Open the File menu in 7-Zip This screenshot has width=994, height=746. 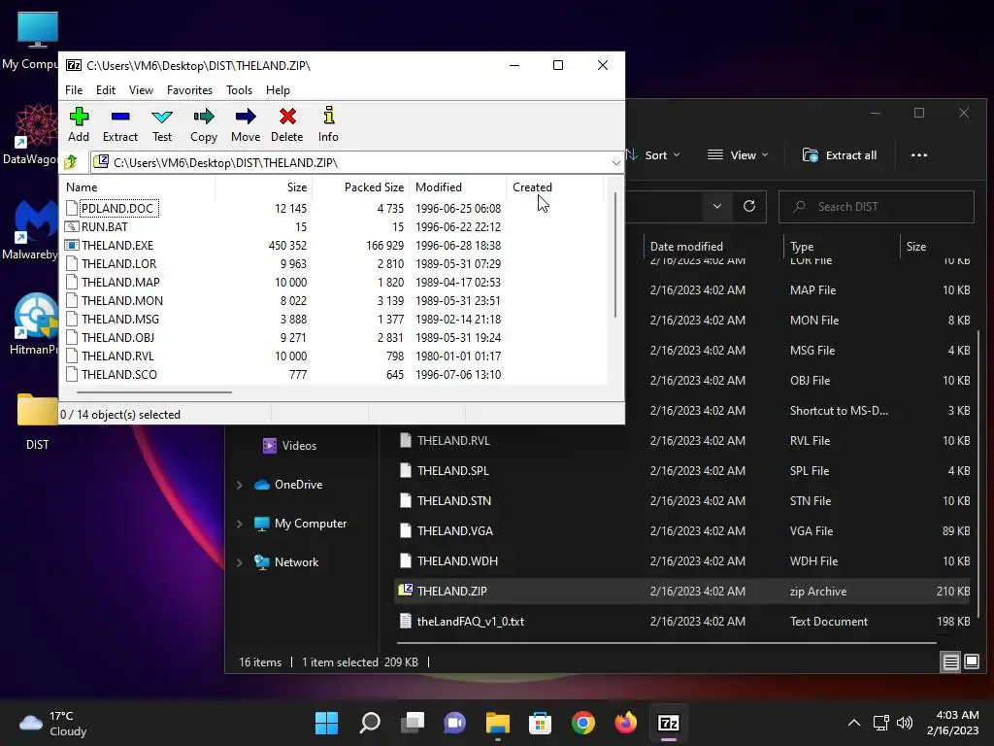click(x=74, y=90)
